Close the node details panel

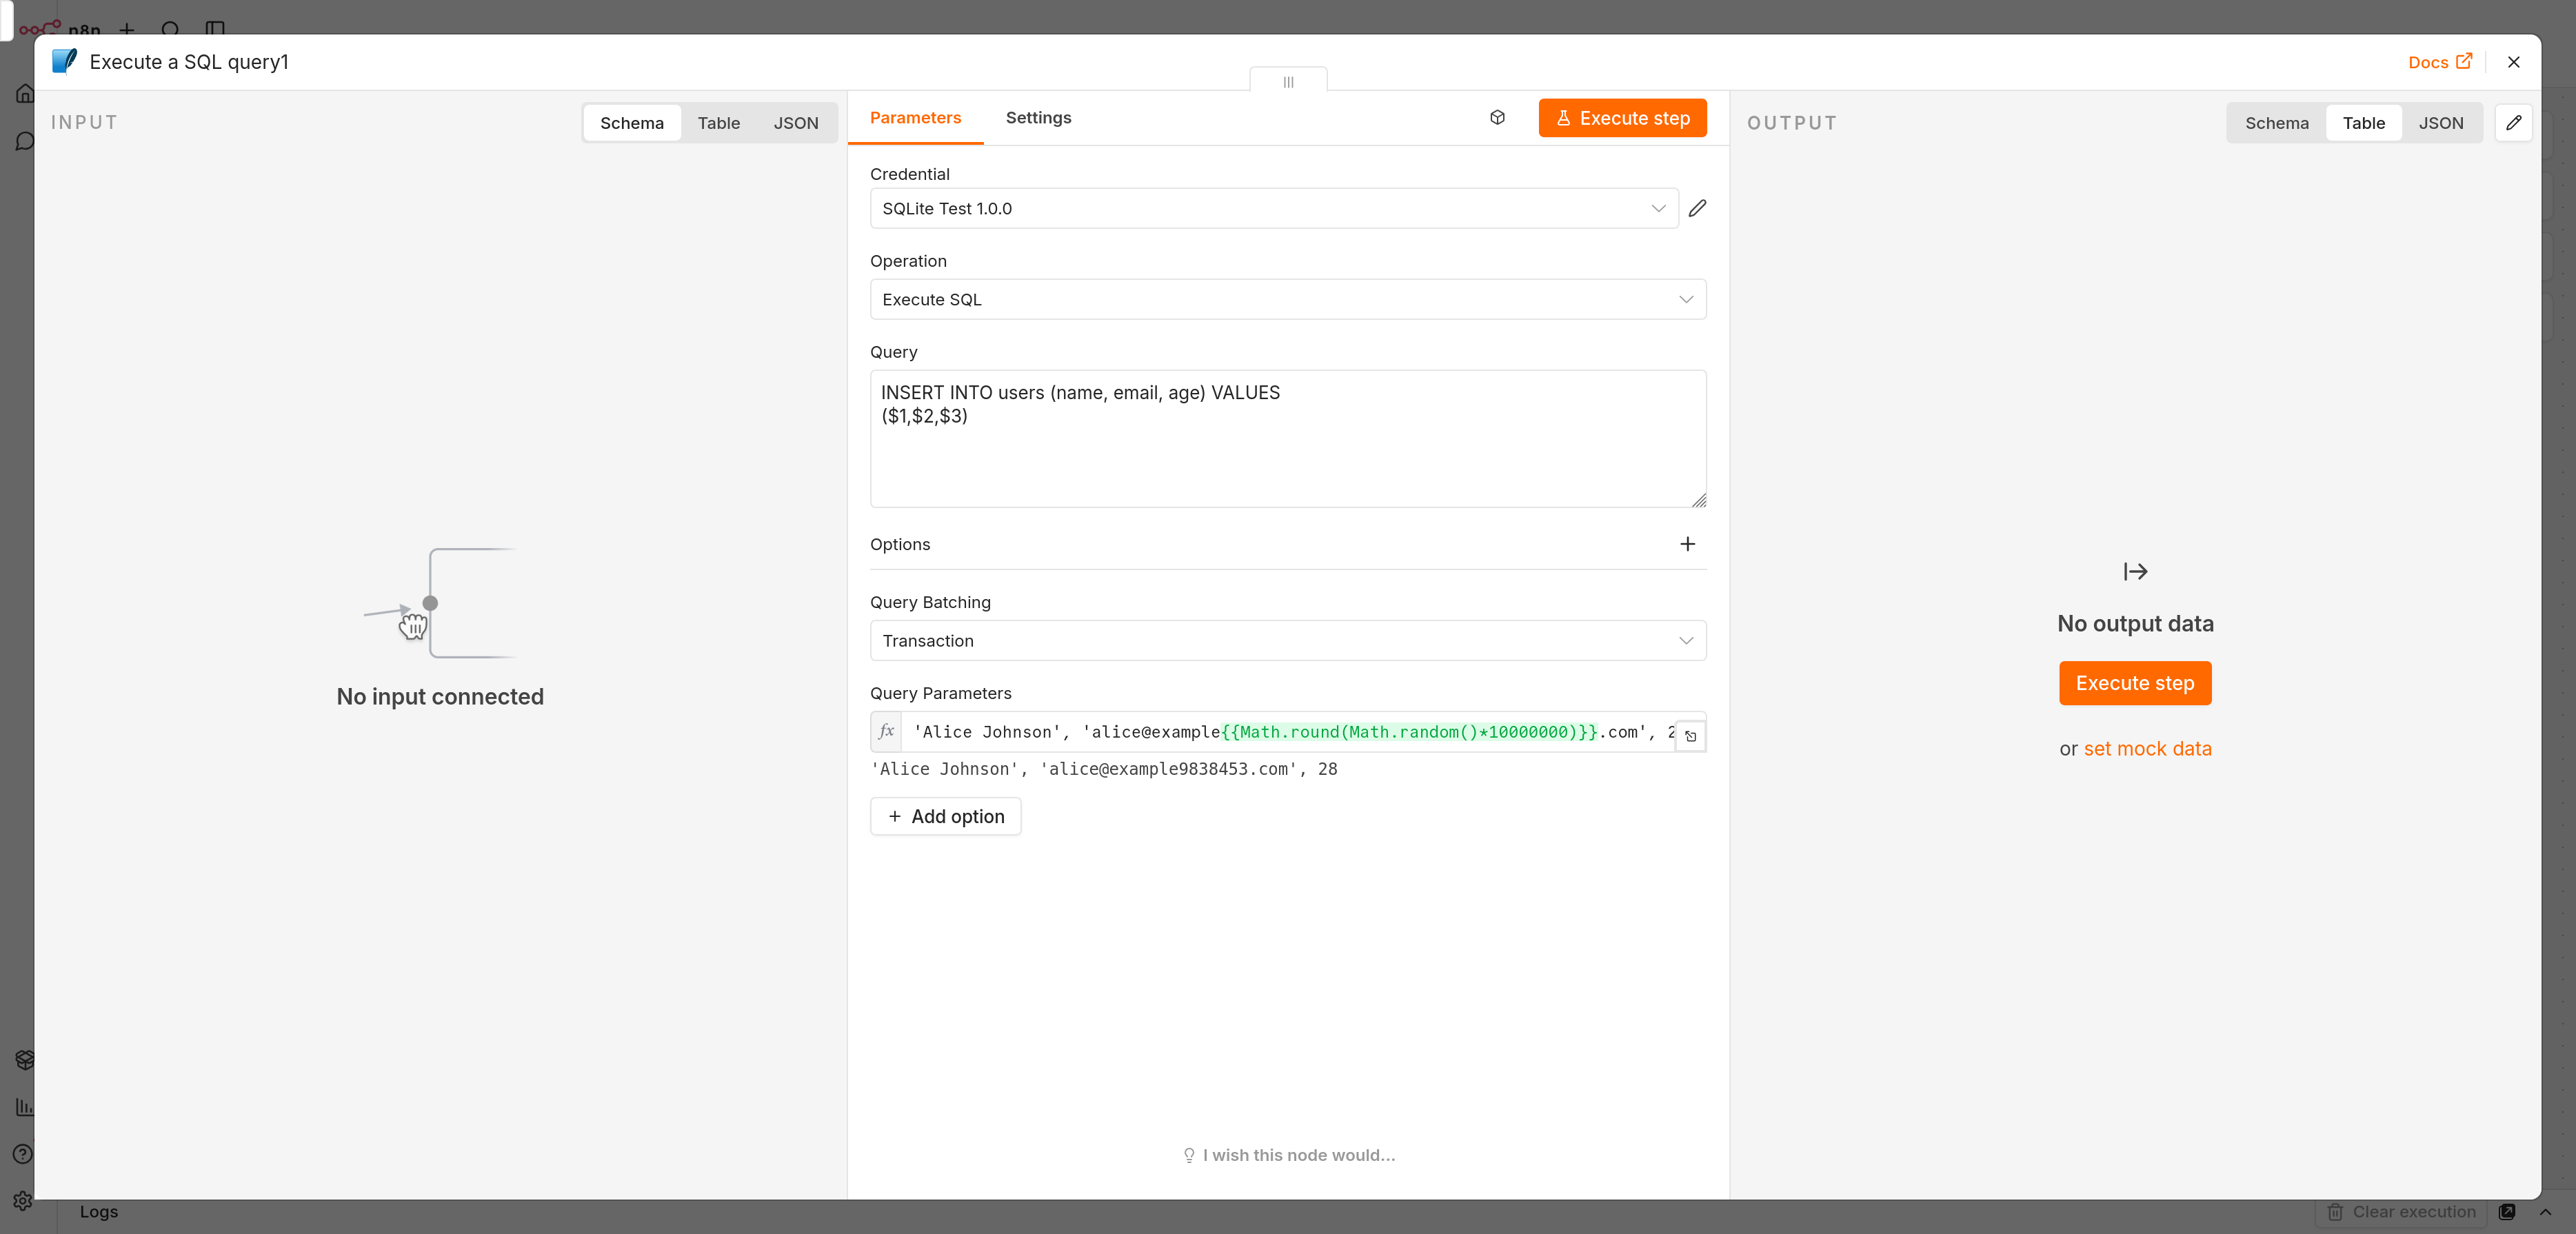coord(2513,62)
